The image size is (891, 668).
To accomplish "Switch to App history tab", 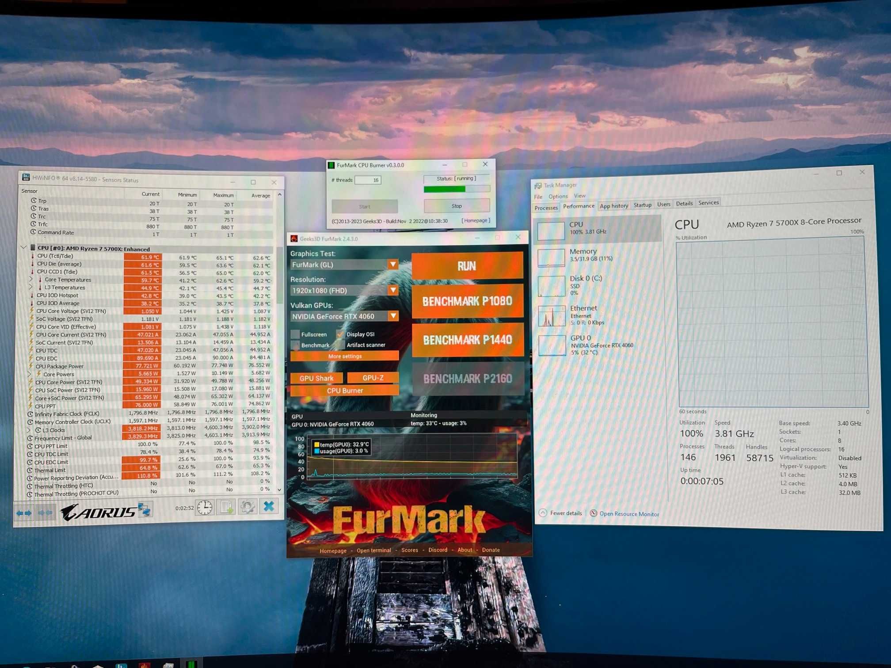I will click(x=613, y=206).
